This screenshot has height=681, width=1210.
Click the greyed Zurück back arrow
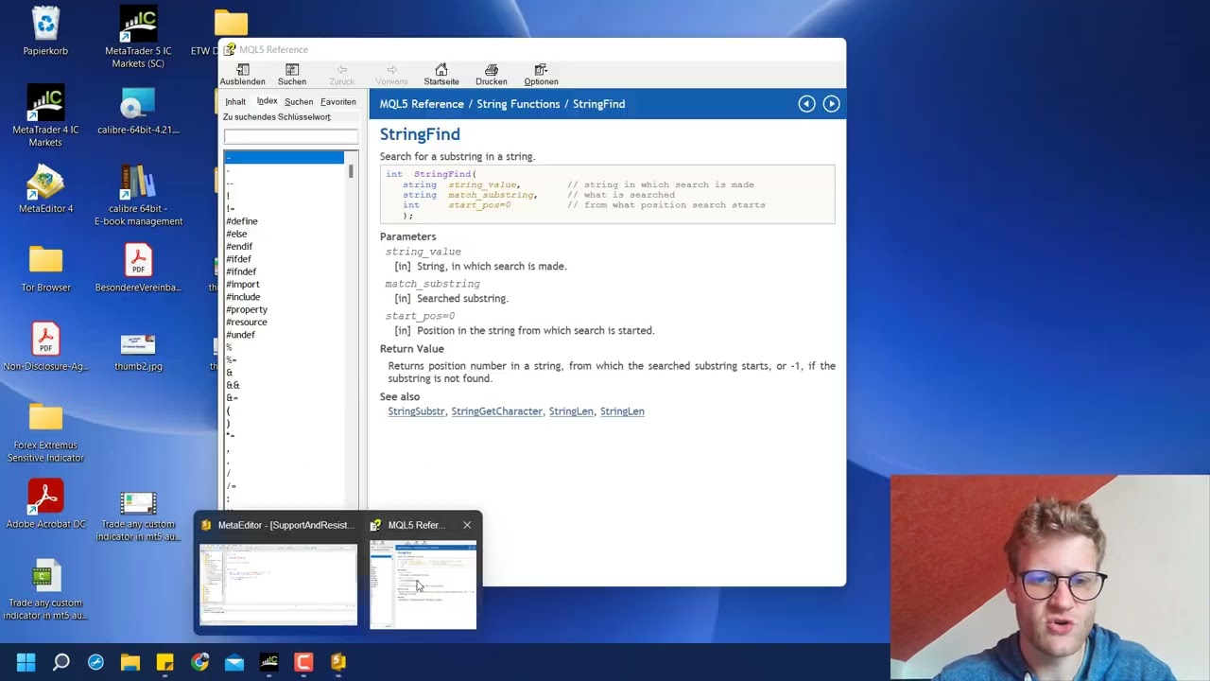[x=342, y=75]
